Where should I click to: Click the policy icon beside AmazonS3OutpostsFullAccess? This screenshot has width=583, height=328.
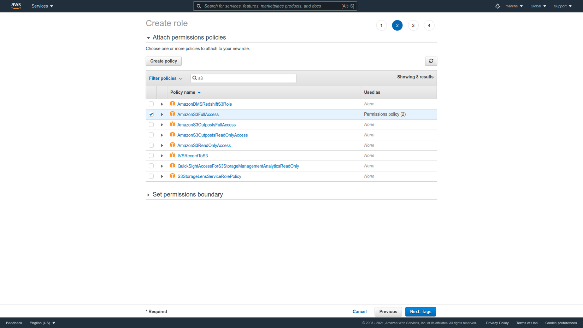click(172, 124)
